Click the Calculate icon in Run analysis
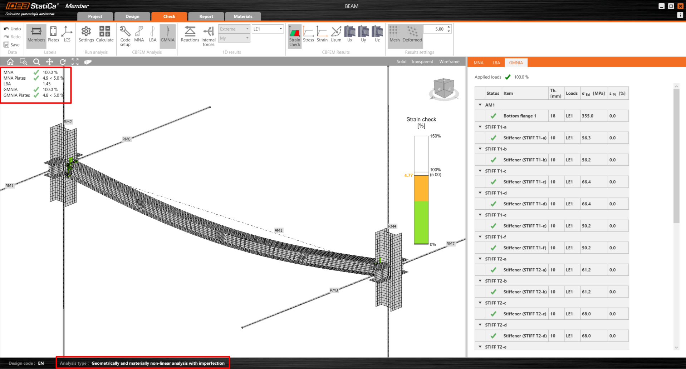686x369 pixels. pyautogui.click(x=104, y=34)
